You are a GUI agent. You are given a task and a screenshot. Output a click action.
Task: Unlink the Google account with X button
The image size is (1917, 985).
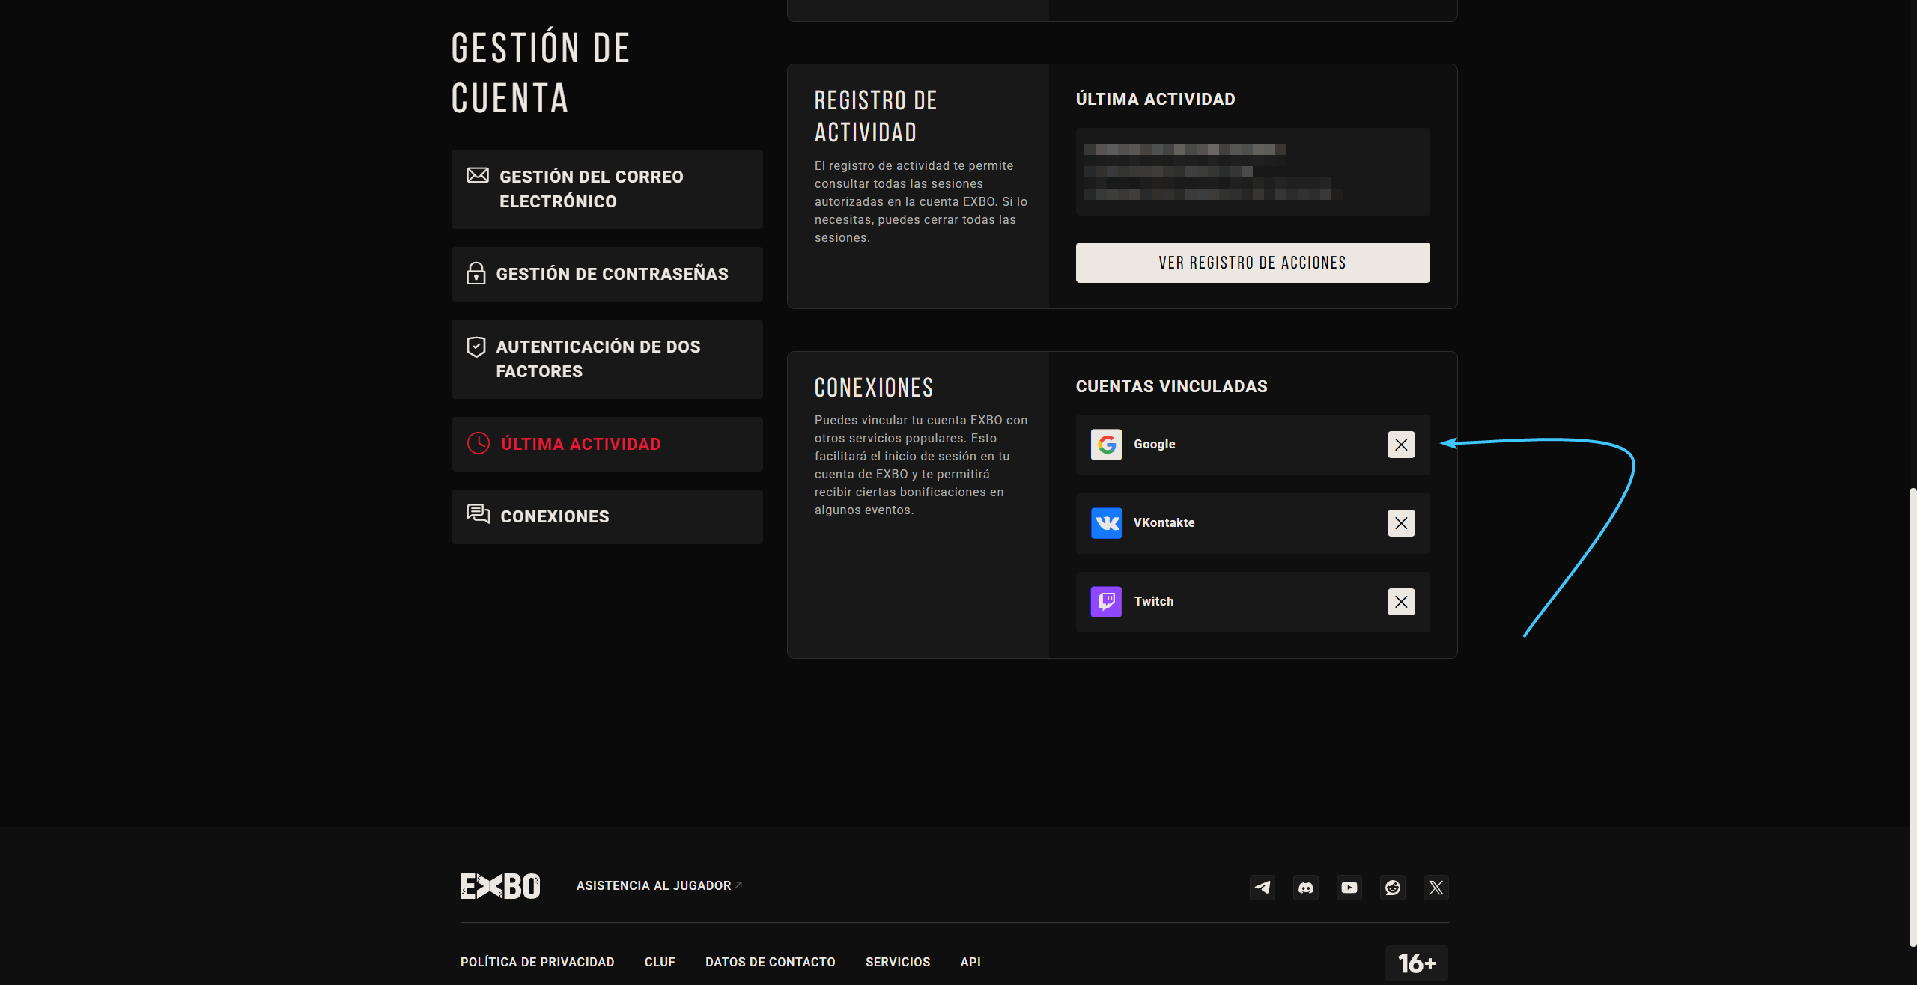tap(1400, 445)
